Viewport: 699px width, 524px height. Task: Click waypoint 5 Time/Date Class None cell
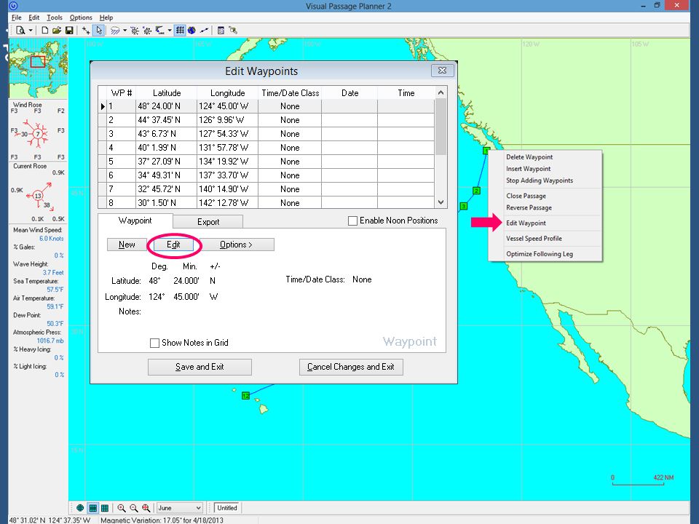coord(290,162)
